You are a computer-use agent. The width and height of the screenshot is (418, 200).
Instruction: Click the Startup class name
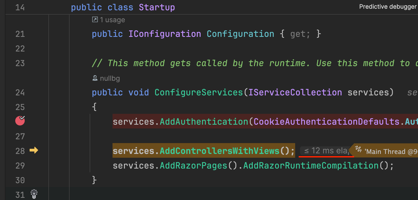coord(157,7)
